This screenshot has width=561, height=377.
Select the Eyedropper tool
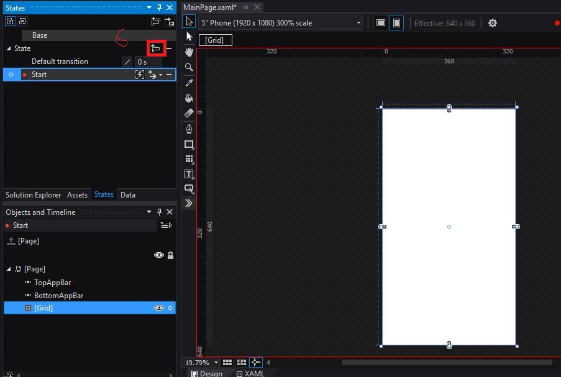coord(189,83)
